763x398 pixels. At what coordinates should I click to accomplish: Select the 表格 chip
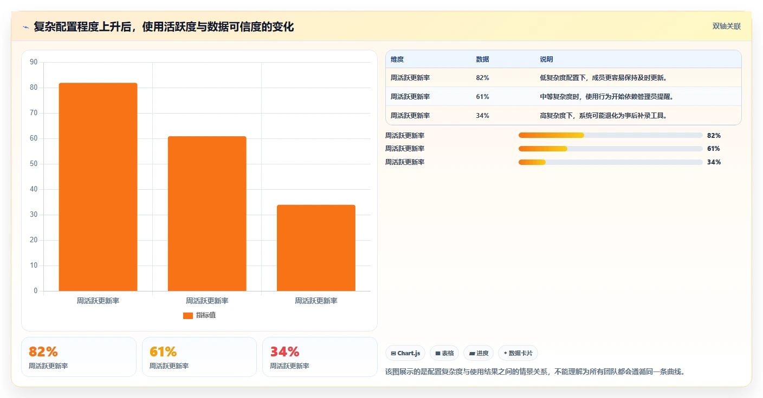[444, 353]
